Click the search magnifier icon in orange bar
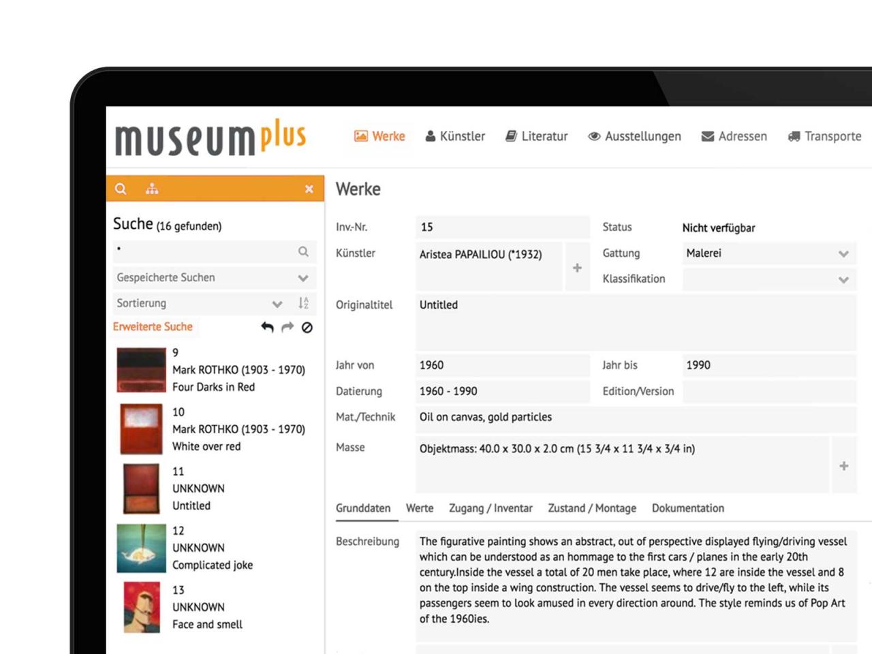 click(x=121, y=189)
